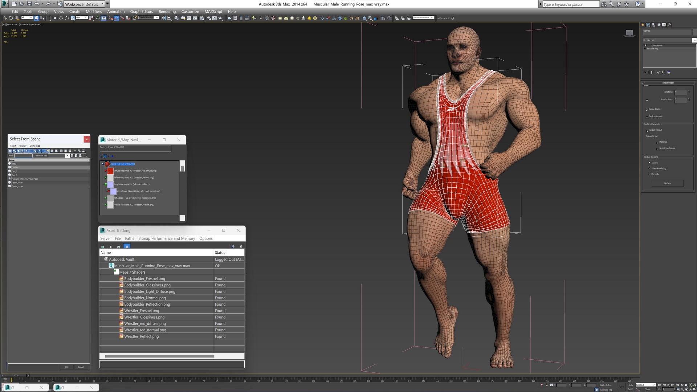Toggle the Percent Snap icon
The height and width of the screenshot is (392, 697).
[x=122, y=18]
